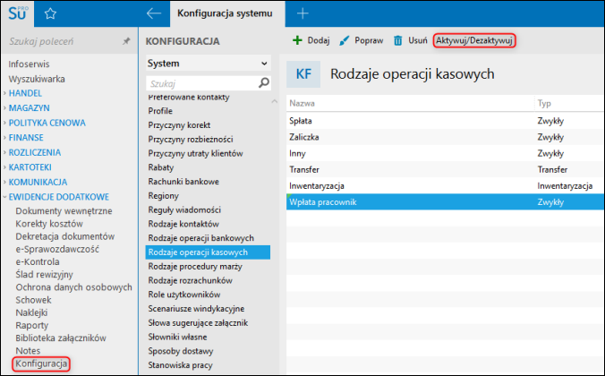
Task: Click the Szukaj poleceń search field
Action: (x=64, y=41)
